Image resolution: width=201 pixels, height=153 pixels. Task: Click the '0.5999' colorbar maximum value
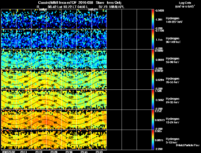pos(159,51)
